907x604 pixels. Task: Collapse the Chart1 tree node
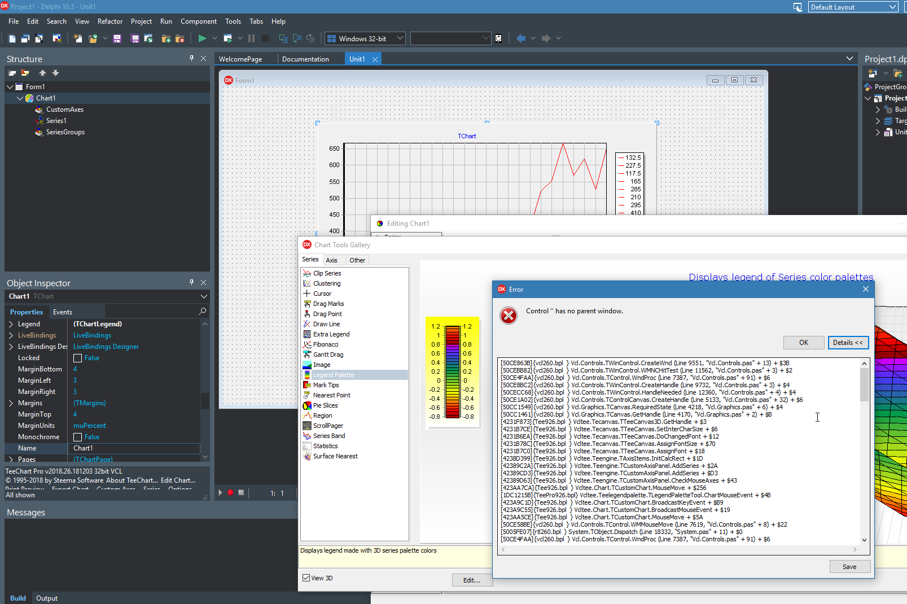[20, 98]
